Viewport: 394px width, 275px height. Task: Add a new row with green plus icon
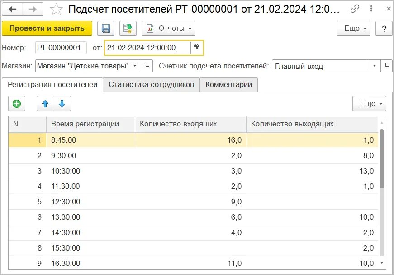coord(17,104)
